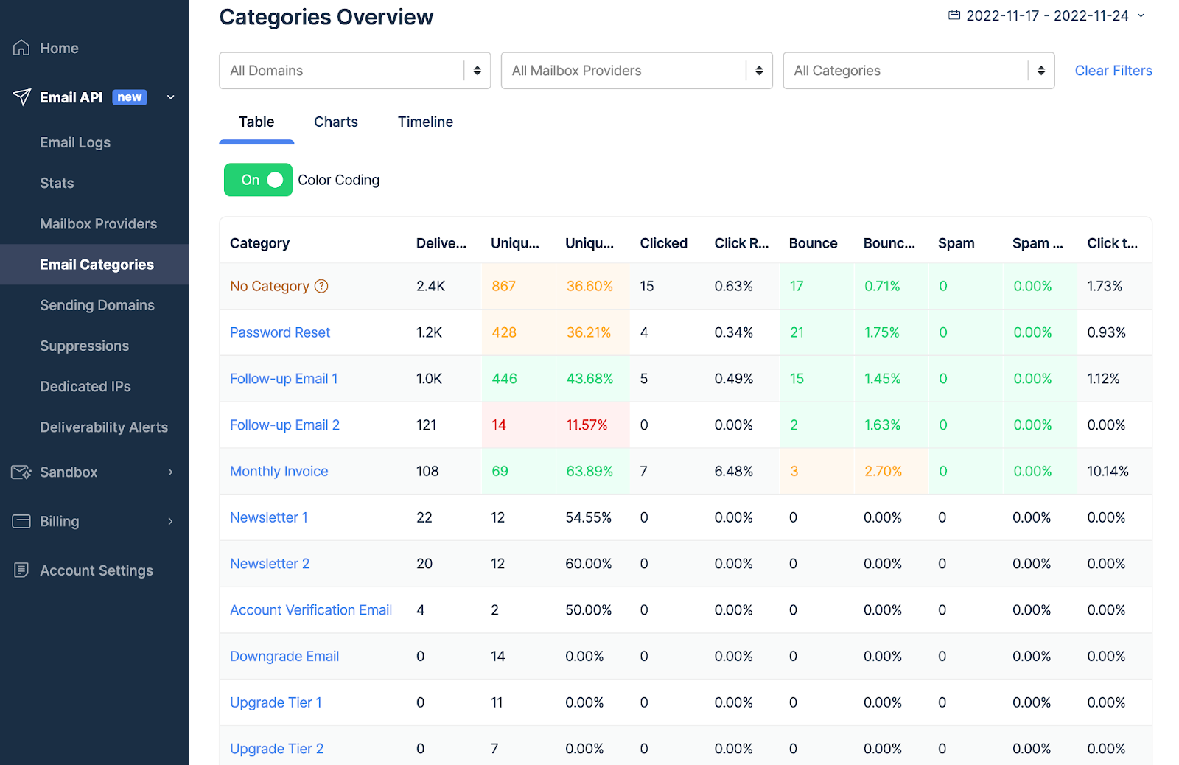Click the calendar icon beside date range
Image resolution: width=1179 pixels, height=765 pixels.
click(954, 15)
